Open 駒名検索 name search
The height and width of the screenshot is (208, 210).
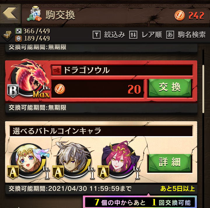pos(186,35)
